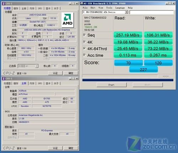Click the ASRock manufacturer field
178x153 pixels.
[47, 91]
